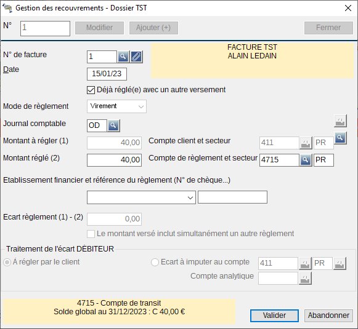Screen dimensions: 358x329
Task: Click the Abandonner button
Action: pyautogui.click(x=328, y=315)
